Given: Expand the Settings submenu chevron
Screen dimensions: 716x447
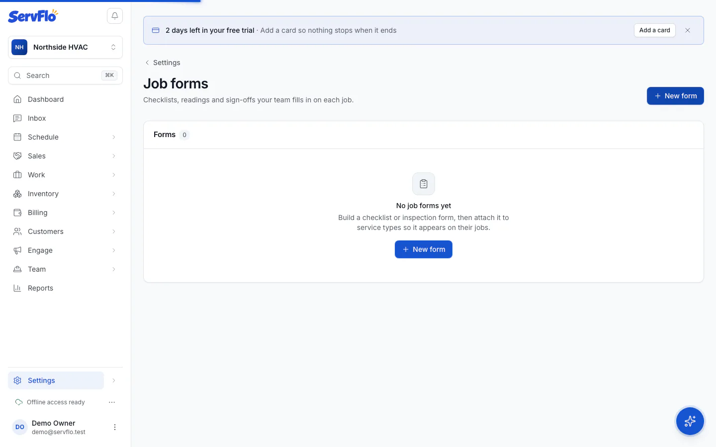Looking at the screenshot, I should pyautogui.click(x=114, y=380).
